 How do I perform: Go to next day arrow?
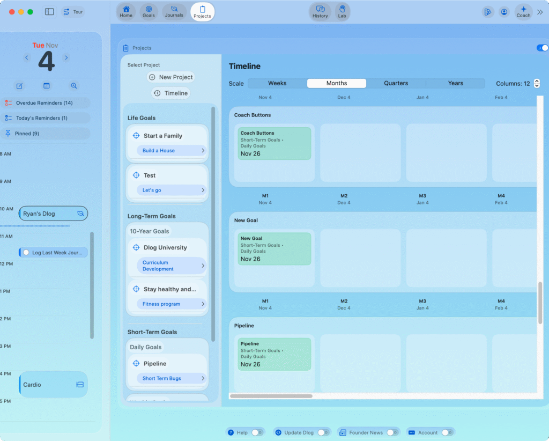click(66, 58)
